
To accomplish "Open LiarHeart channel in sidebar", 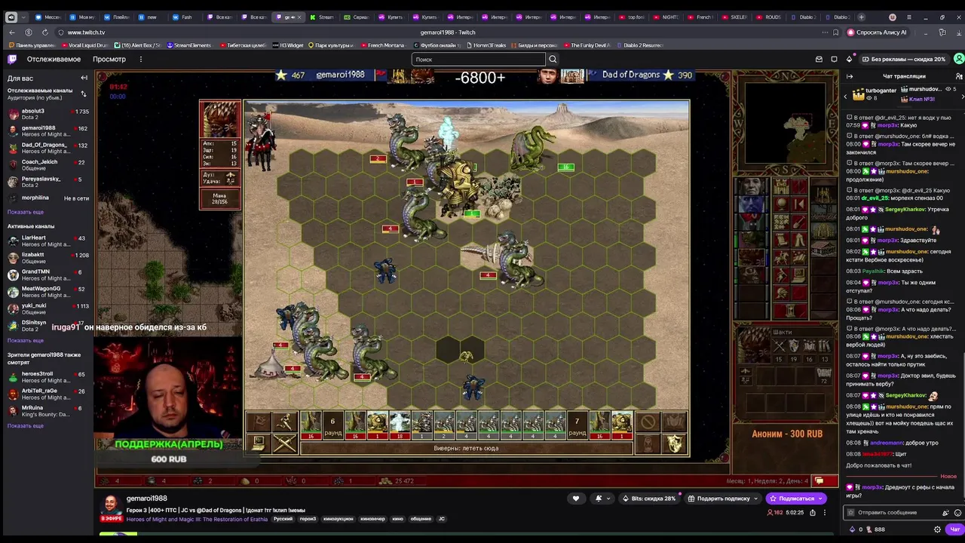I will click(47, 241).
